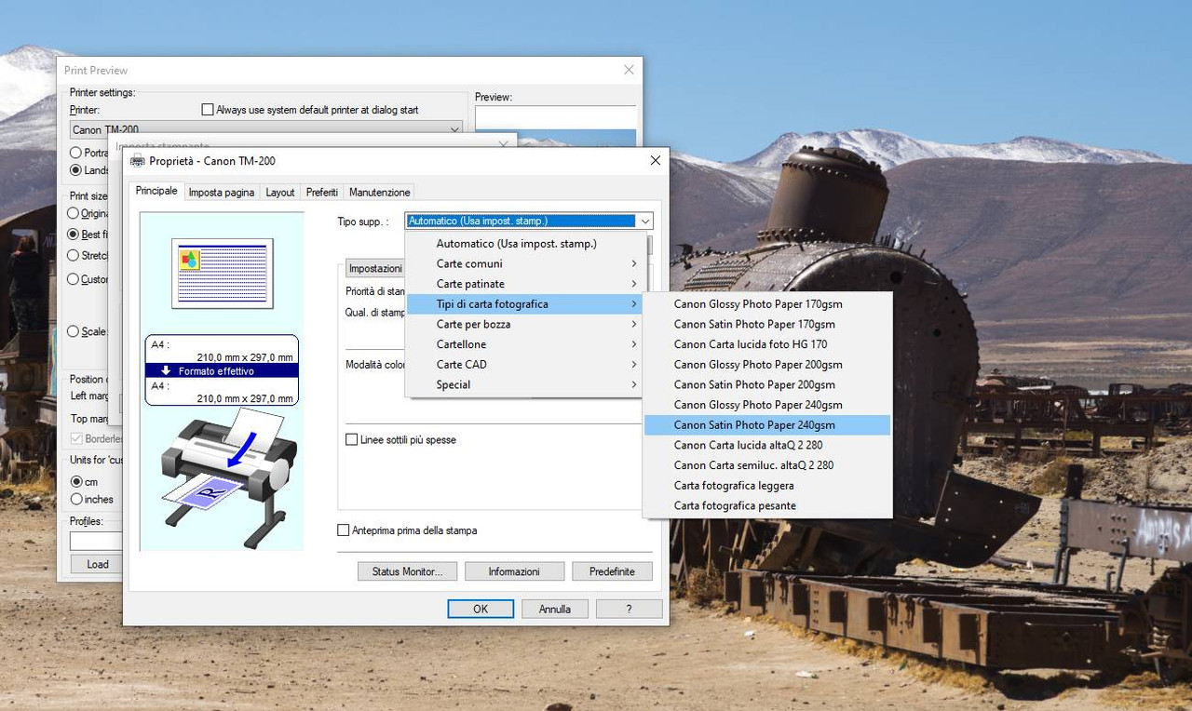Viewport: 1192px width, 711px height.
Task: Close the Proprietà Canon TM-200 dialog
Action: pos(656,160)
